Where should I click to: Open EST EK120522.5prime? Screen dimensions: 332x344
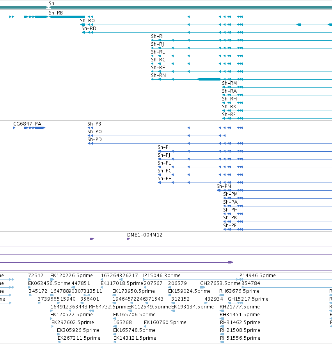[x=72, y=315]
